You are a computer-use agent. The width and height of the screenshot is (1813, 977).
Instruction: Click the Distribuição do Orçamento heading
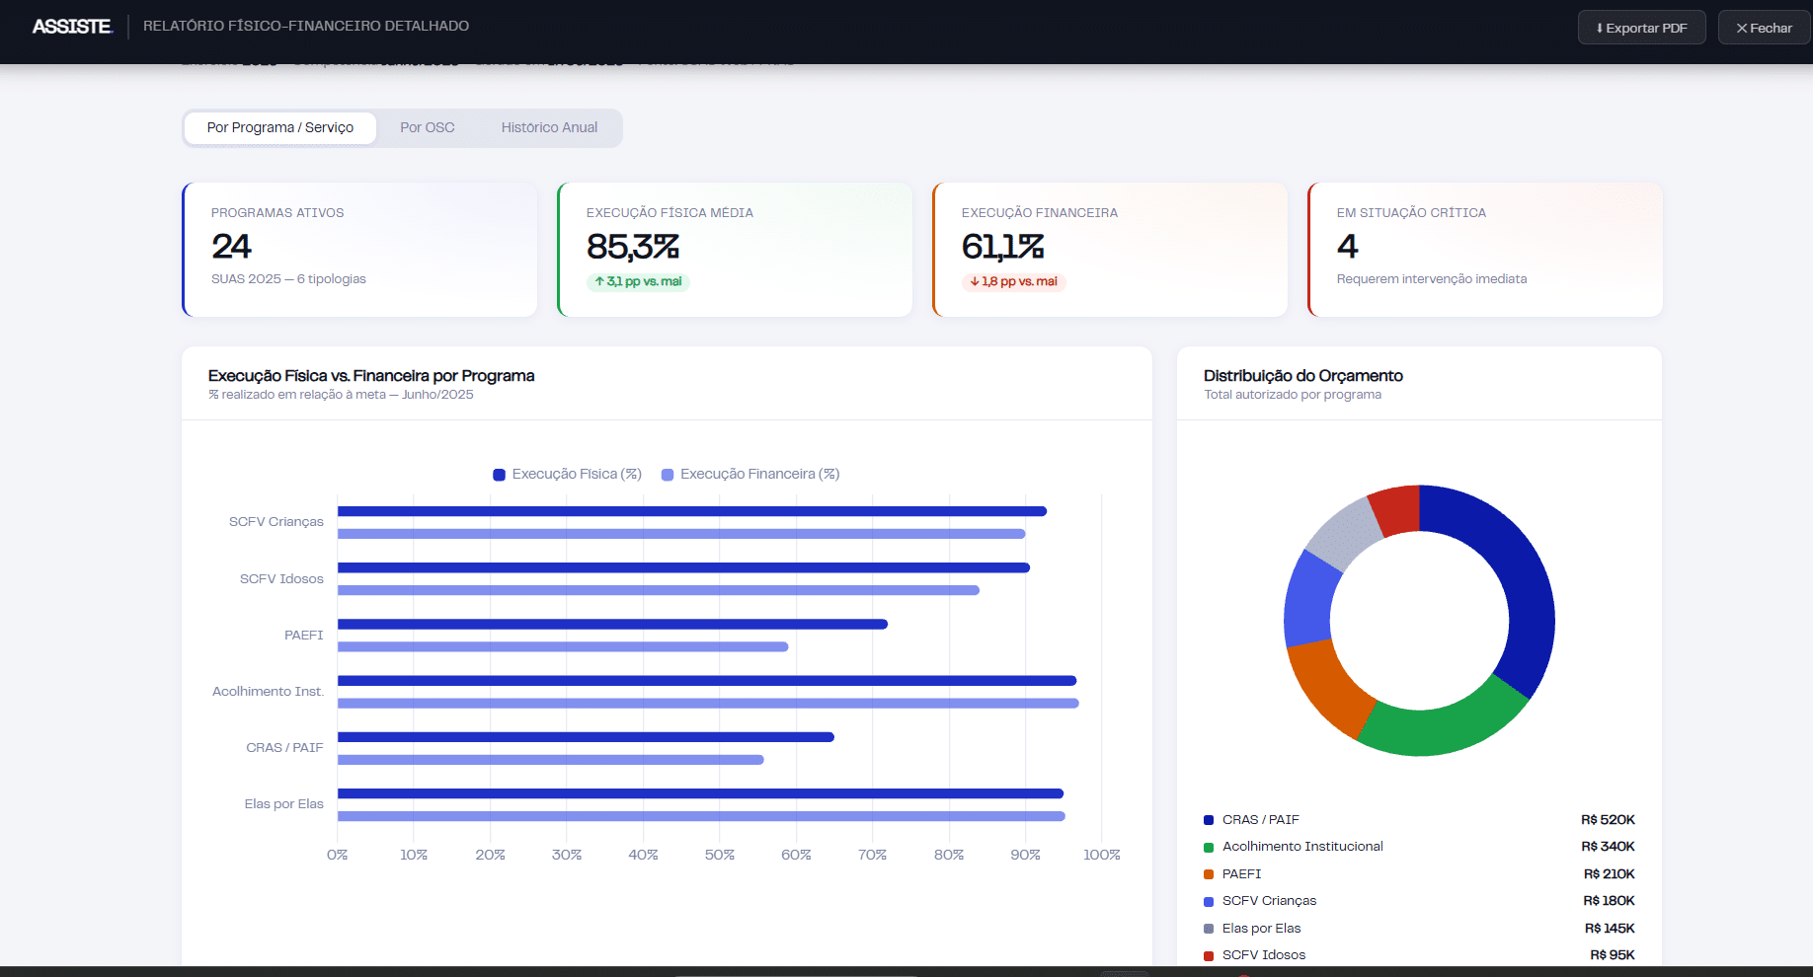(x=1303, y=376)
